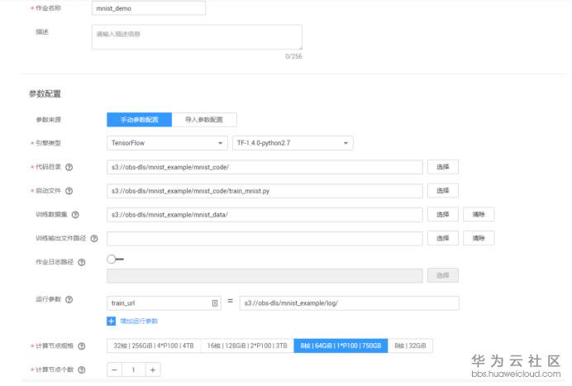Click 选择 button for startup file
The image size is (572, 386).
[443, 191]
